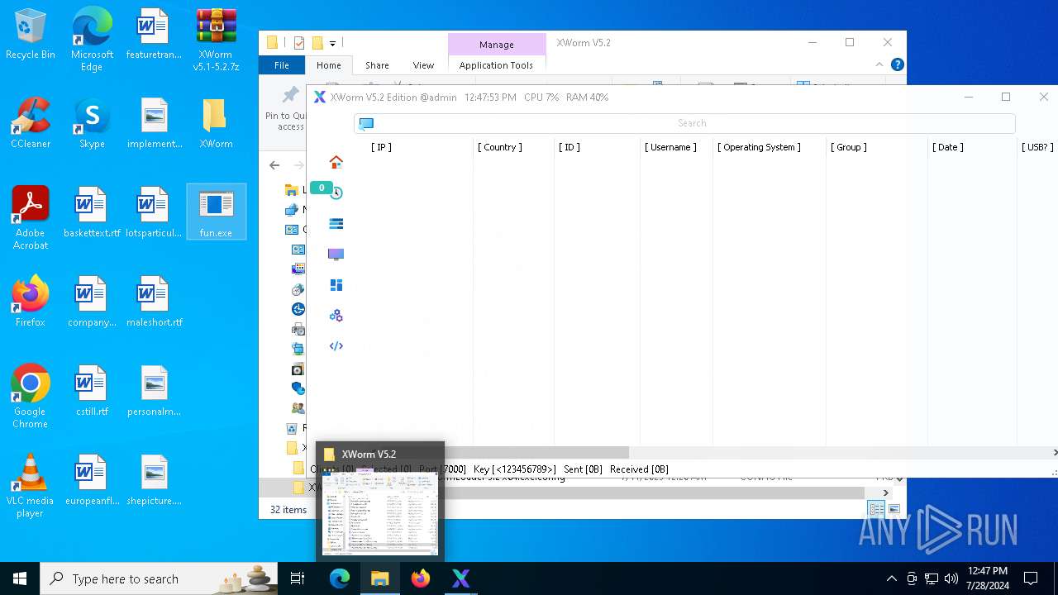Select the XWorm folder on the desktop
Viewport: 1058px width, 595px height.
[216, 123]
